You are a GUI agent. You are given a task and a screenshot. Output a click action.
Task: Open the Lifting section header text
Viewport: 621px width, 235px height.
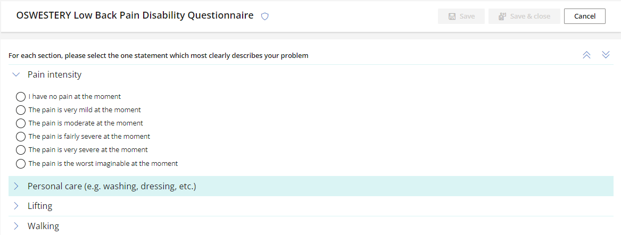[39, 206]
